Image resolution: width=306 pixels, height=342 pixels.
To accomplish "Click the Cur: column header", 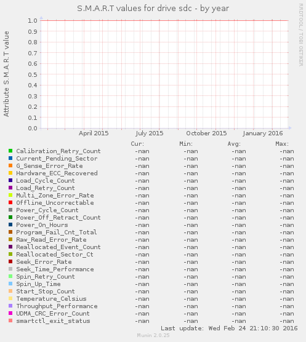I will click(x=137, y=144).
